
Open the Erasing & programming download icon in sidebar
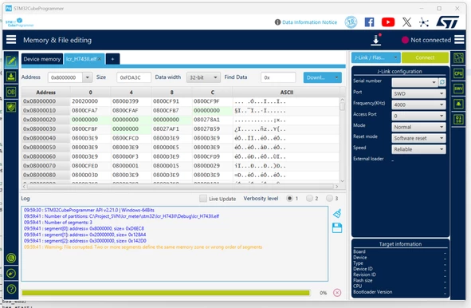coord(11,77)
